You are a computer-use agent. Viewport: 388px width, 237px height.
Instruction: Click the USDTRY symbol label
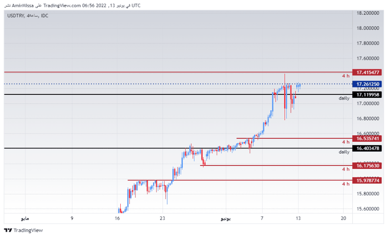(x=16, y=16)
